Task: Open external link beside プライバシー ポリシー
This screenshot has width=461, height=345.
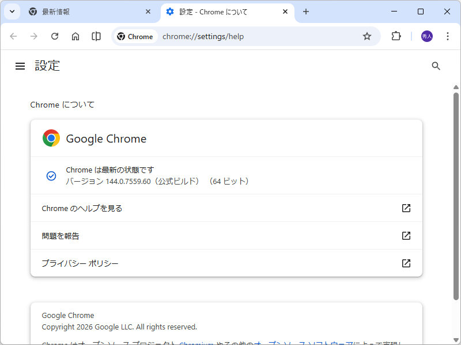Action: pyautogui.click(x=406, y=263)
